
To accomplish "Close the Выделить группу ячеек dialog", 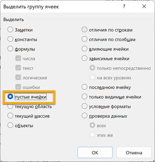I will [x=144, y=6].
